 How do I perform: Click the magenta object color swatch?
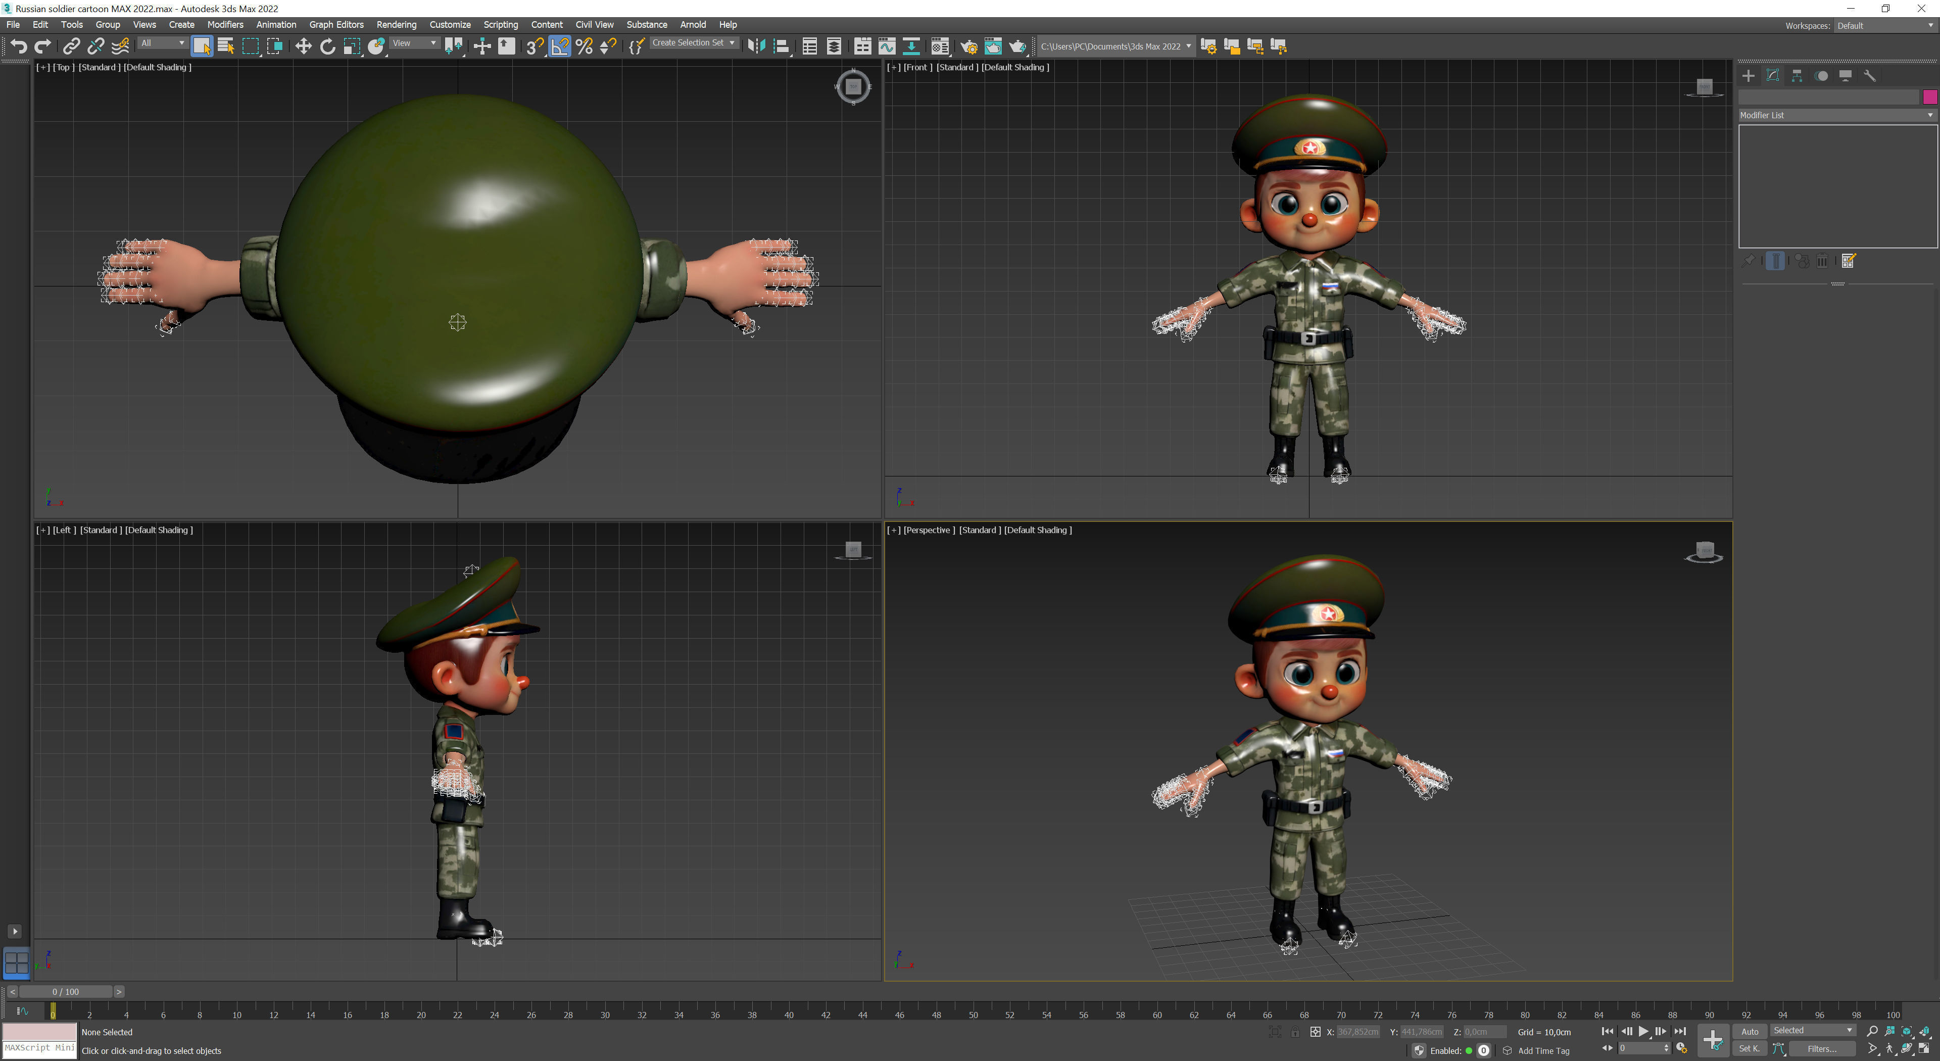coord(1929,97)
